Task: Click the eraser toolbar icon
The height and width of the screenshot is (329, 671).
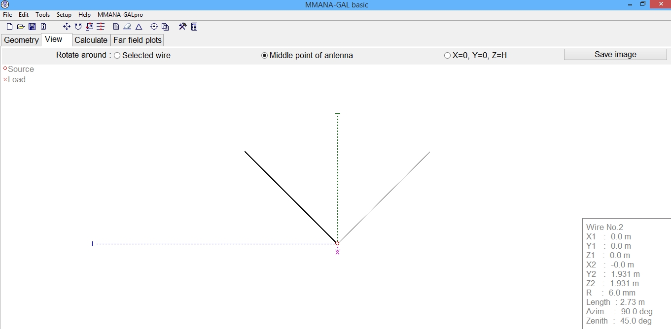Action: pos(127,27)
